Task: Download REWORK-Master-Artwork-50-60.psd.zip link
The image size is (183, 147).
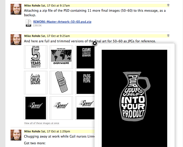Action: [62, 22]
